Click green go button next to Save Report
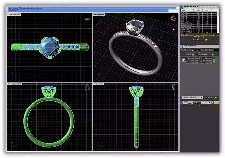Screen dimensions: 225x158 tap(212, 55)
